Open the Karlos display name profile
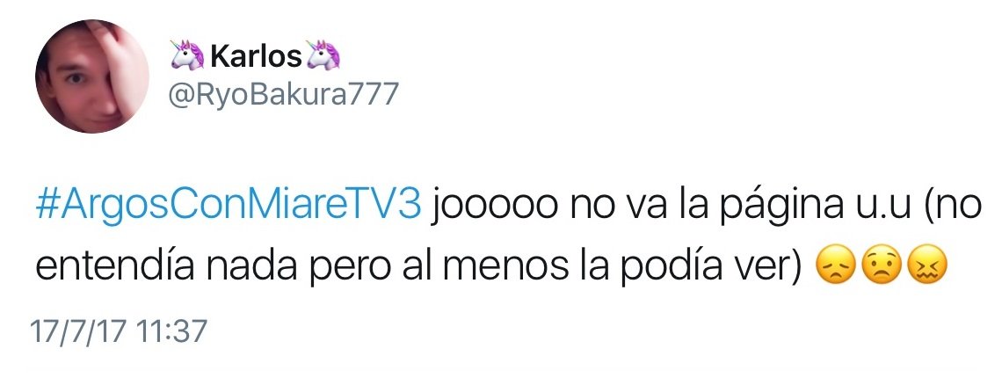The image size is (1002, 385). point(256,56)
